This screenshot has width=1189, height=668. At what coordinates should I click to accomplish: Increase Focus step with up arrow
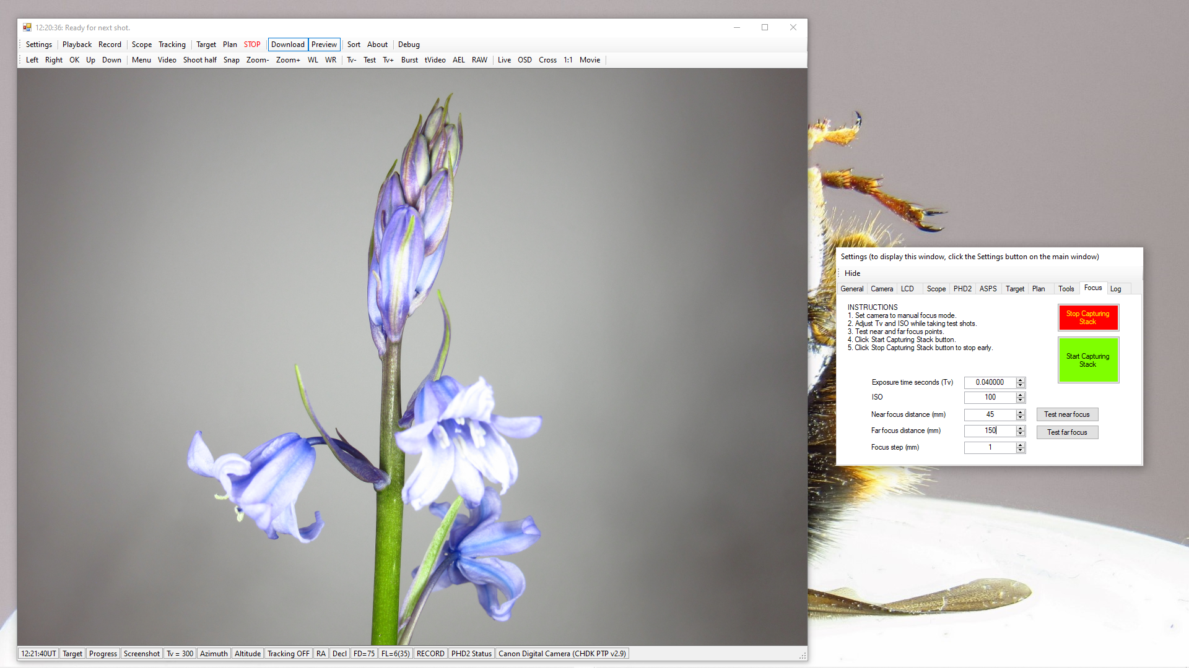point(1021,445)
